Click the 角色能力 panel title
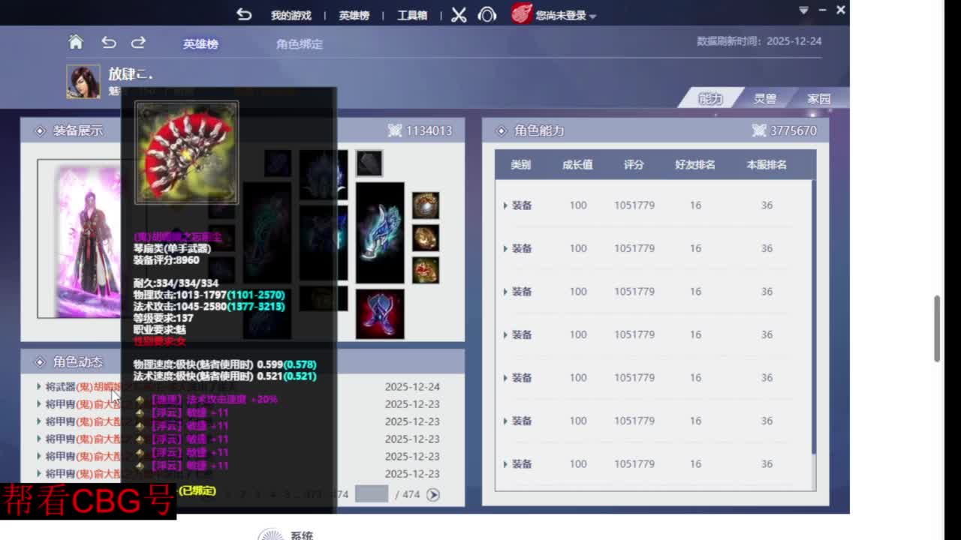The image size is (961, 540). point(539,130)
